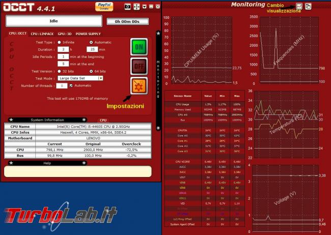Click the Bus current 99,8 MHz value
Screen dimensions: 331x235
click(x=54, y=156)
